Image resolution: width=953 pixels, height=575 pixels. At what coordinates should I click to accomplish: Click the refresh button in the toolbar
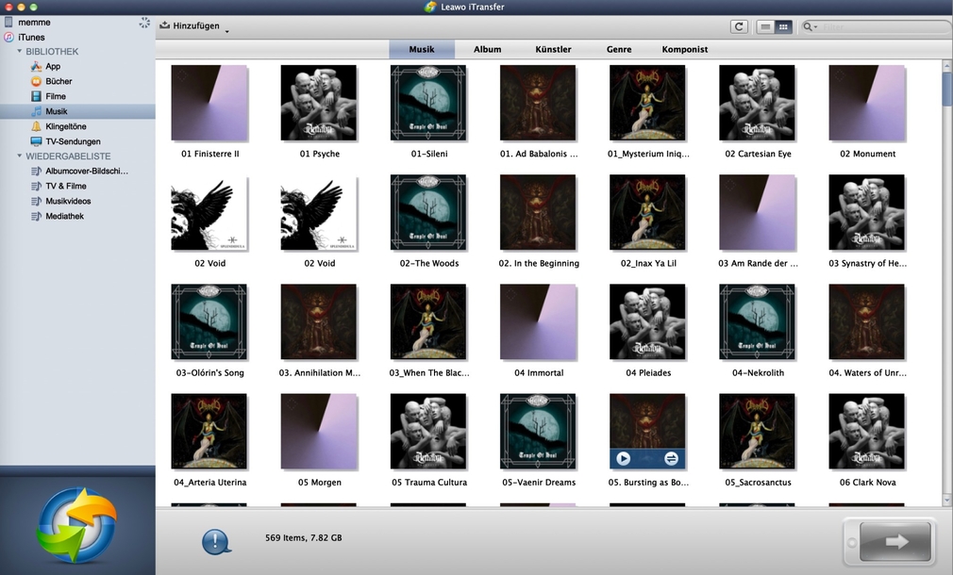[x=740, y=27]
